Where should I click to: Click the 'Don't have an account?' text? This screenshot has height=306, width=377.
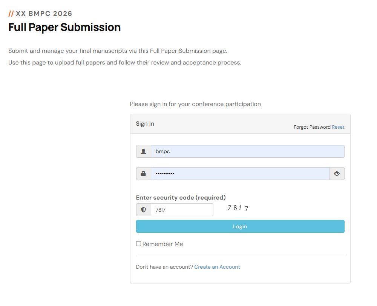click(164, 267)
